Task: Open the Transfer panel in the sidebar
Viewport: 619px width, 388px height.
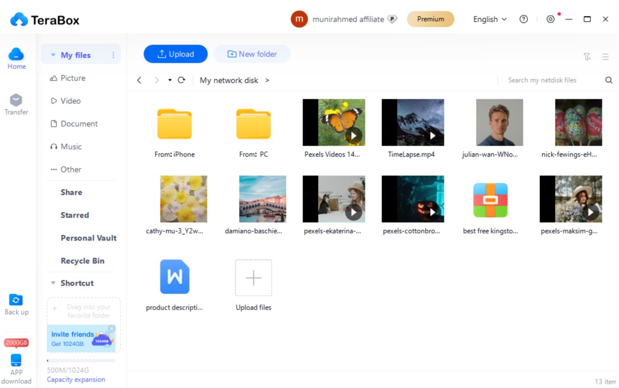Action: (x=16, y=104)
